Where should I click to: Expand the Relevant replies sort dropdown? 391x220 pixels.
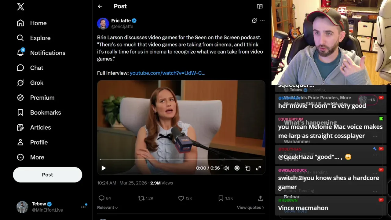(x=107, y=207)
